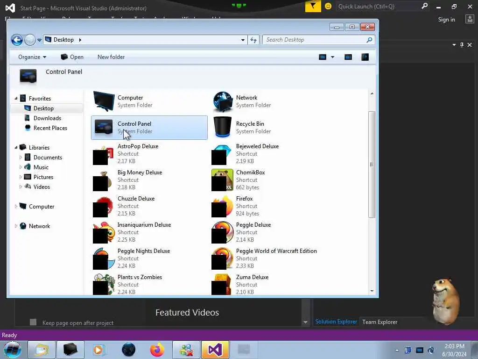
Task: Open the Organize dropdown menu
Action: pos(32,57)
